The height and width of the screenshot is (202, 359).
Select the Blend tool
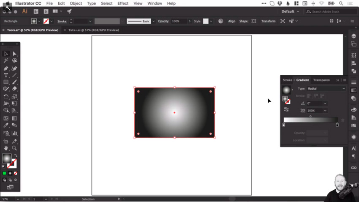click(x=14, y=125)
